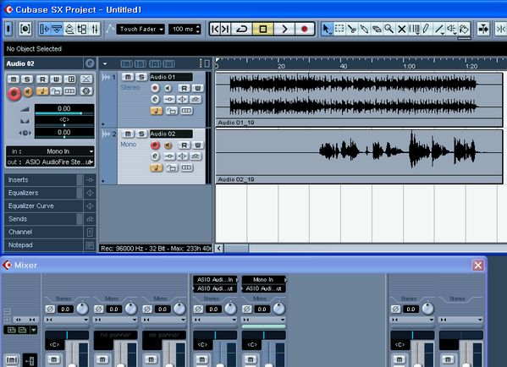Click the Record transport button
Viewport: 507px width, 367px height.
coord(304,29)
